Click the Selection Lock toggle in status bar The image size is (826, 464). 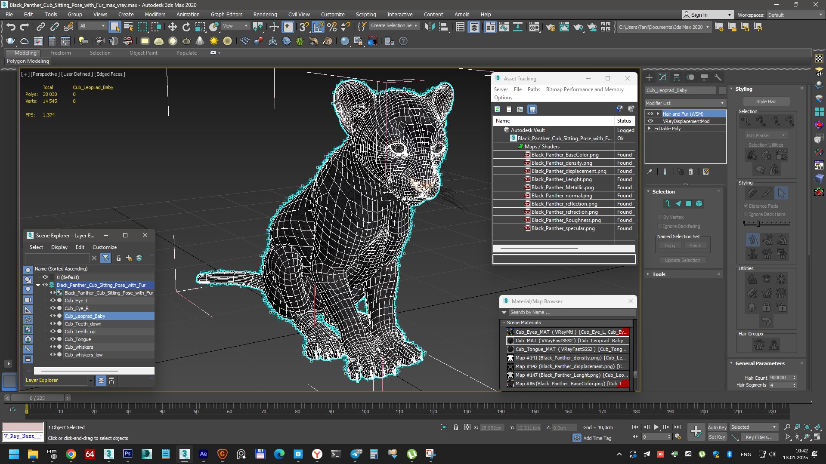[455, 427]
